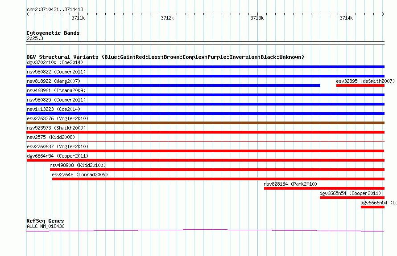Select the red bar under dgv6665n54
The width and height of the screenshot is (397, 256).
[352, 198]
